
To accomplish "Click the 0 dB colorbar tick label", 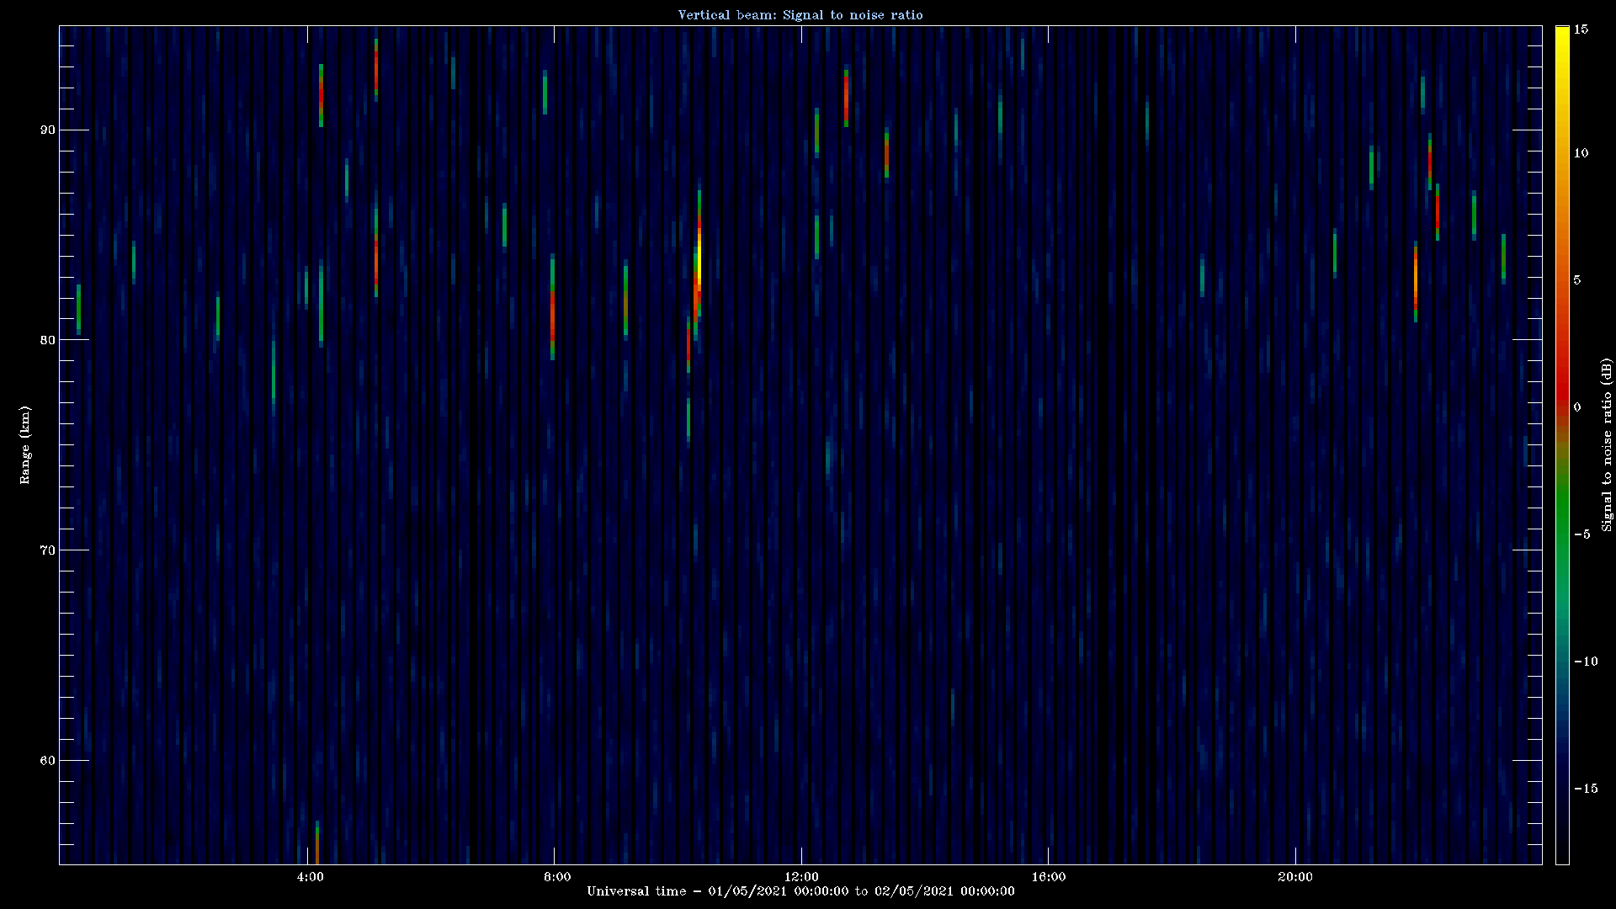I will [1577, 407].
